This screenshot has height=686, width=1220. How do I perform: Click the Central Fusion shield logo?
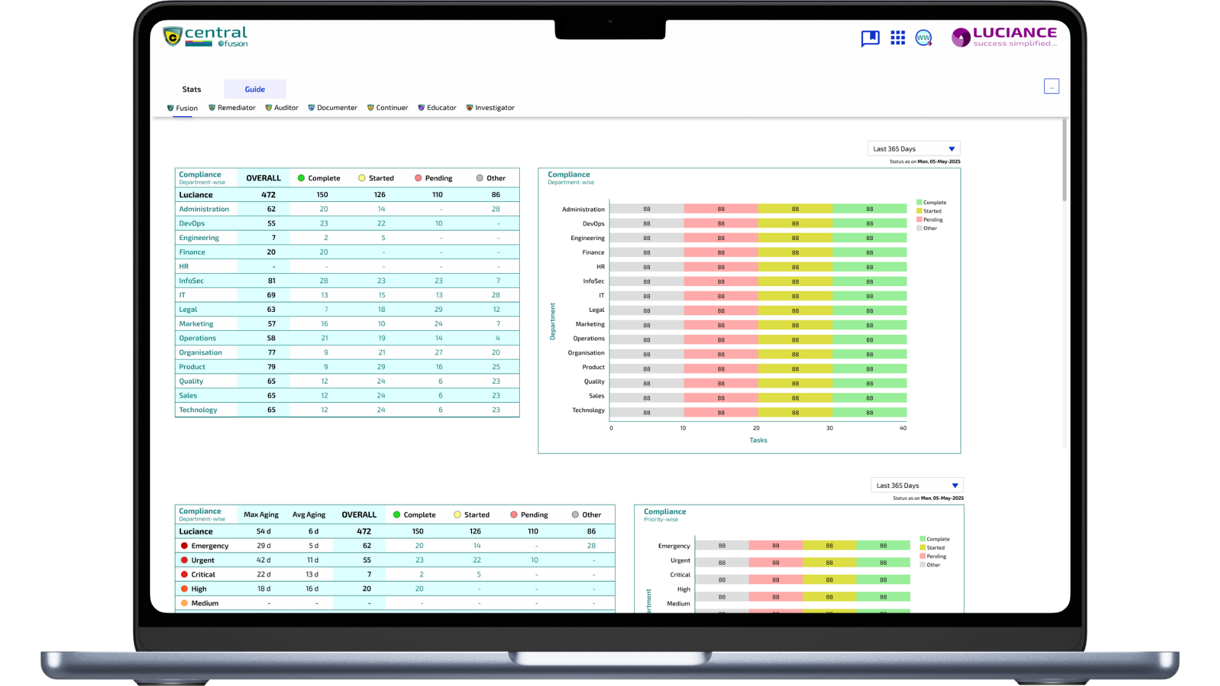172,37
